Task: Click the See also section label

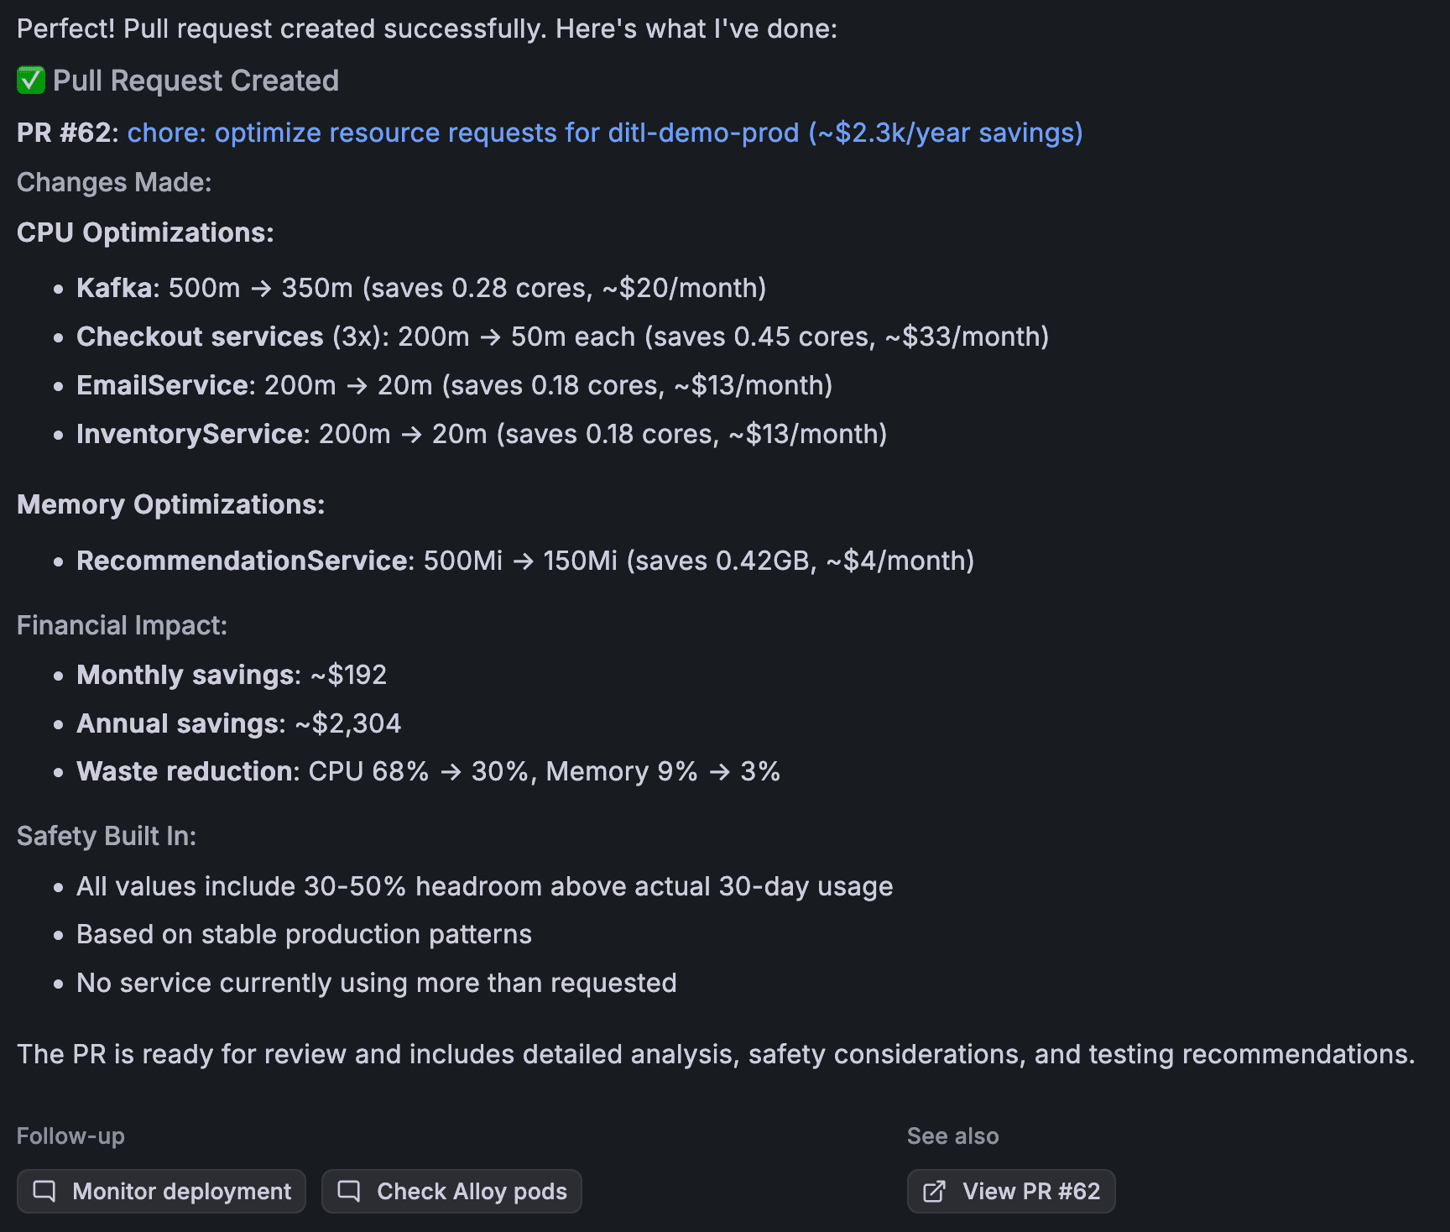Action: coord(952,1135)
